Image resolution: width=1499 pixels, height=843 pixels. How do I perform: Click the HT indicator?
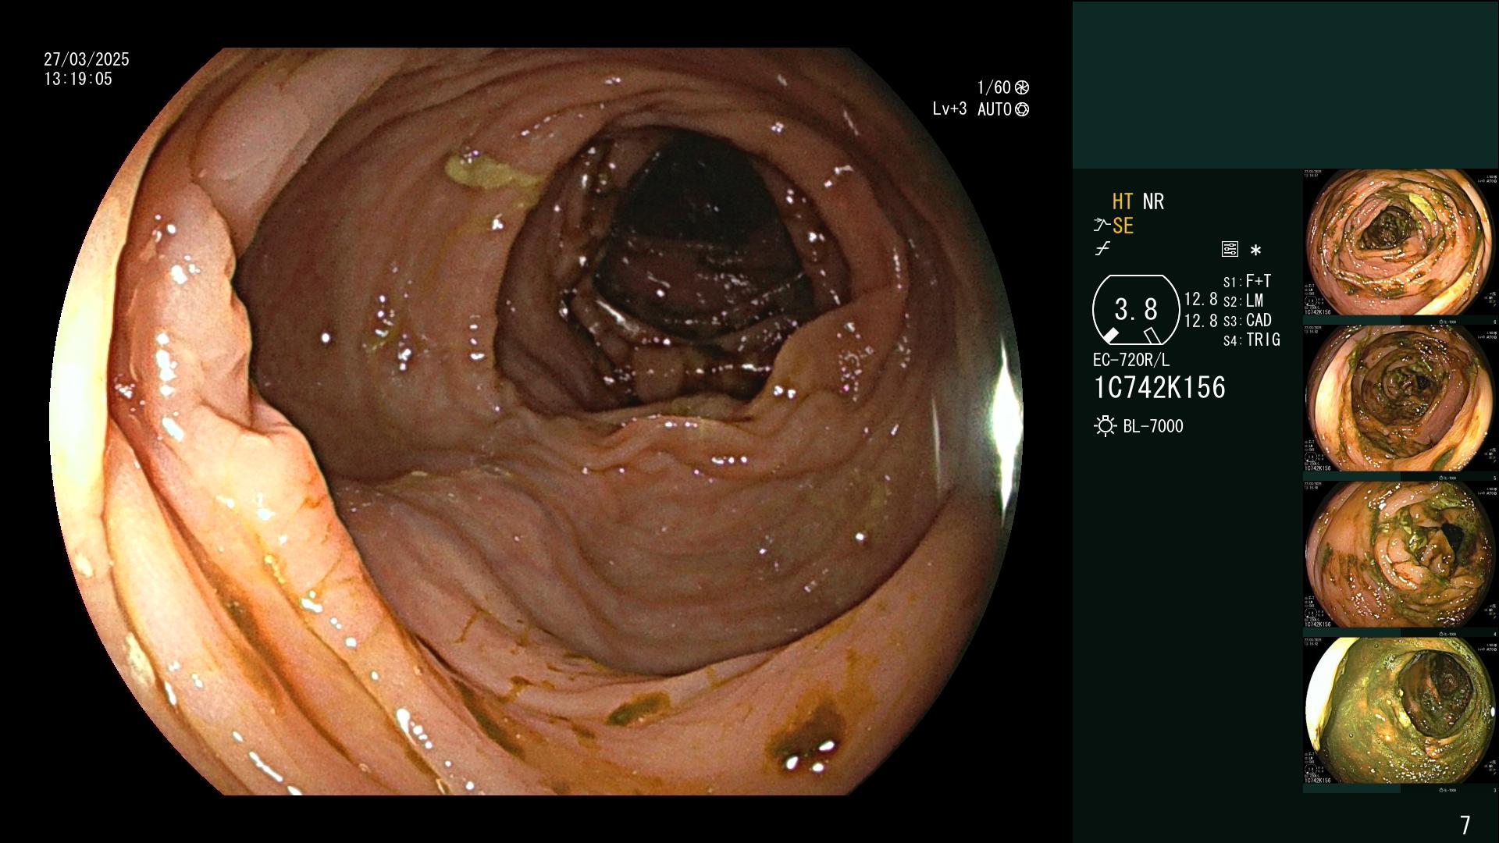1123,202
